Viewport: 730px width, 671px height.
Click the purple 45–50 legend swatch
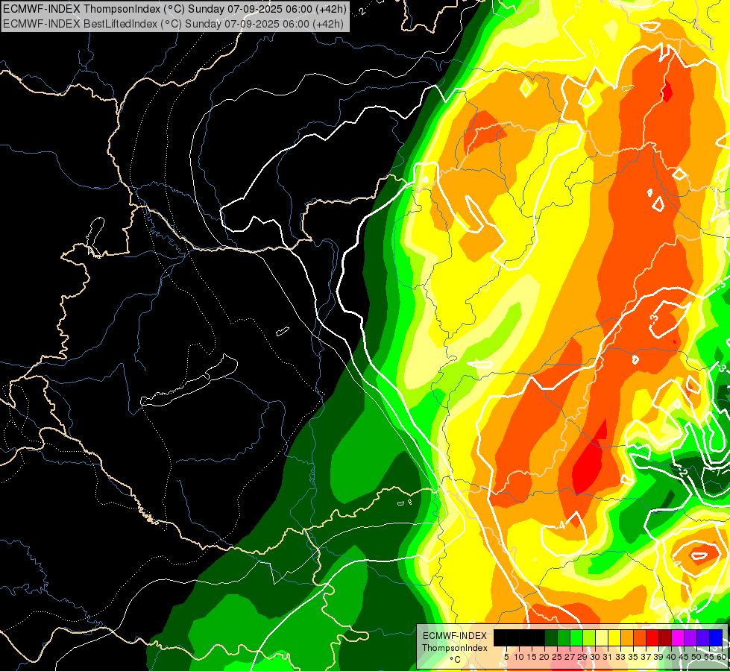(x=690, y=637)
